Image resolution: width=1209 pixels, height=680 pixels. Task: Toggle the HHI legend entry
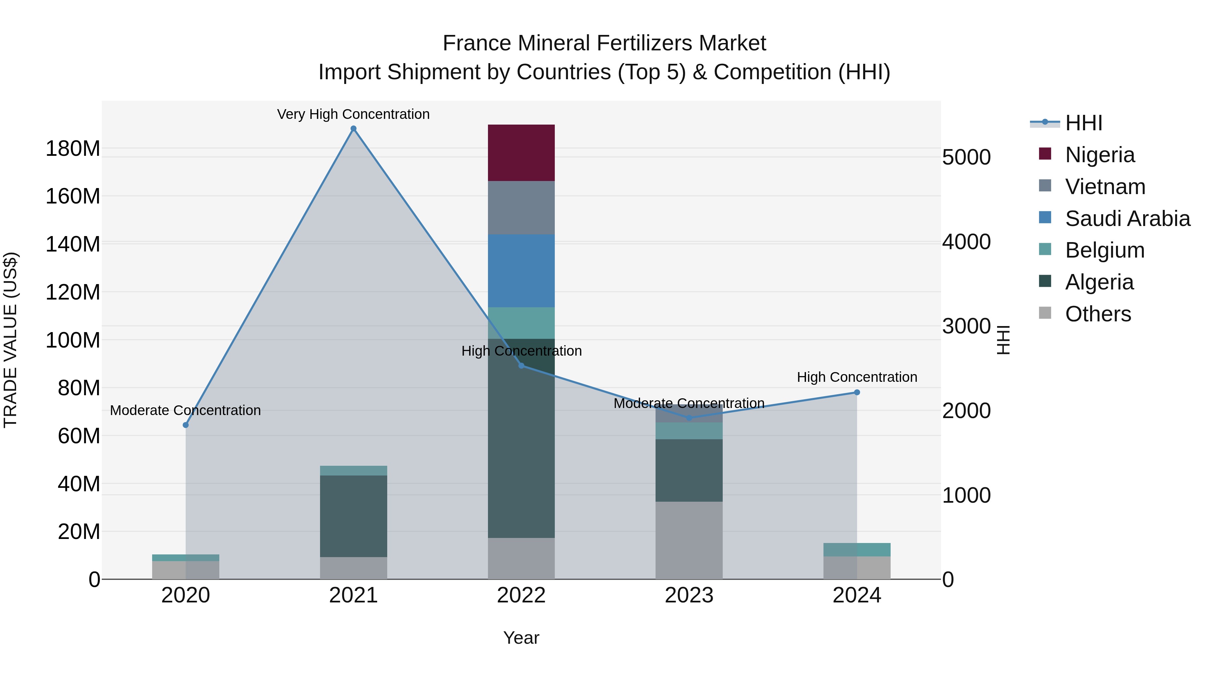coord(1066,123)
